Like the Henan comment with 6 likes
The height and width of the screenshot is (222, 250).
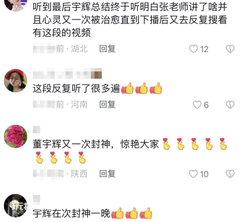(x=197, y=105)
